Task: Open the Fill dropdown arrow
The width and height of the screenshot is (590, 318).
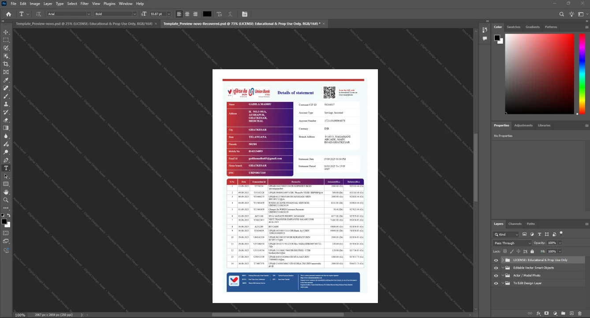Action: coord(560,251)
